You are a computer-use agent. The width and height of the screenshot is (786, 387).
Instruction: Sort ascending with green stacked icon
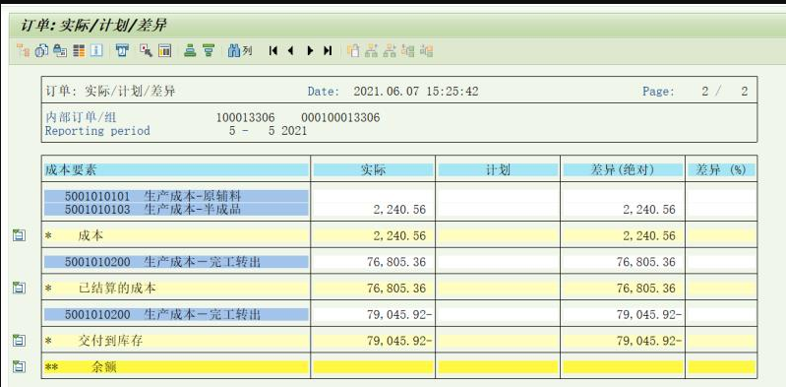[x=190, y=50]
